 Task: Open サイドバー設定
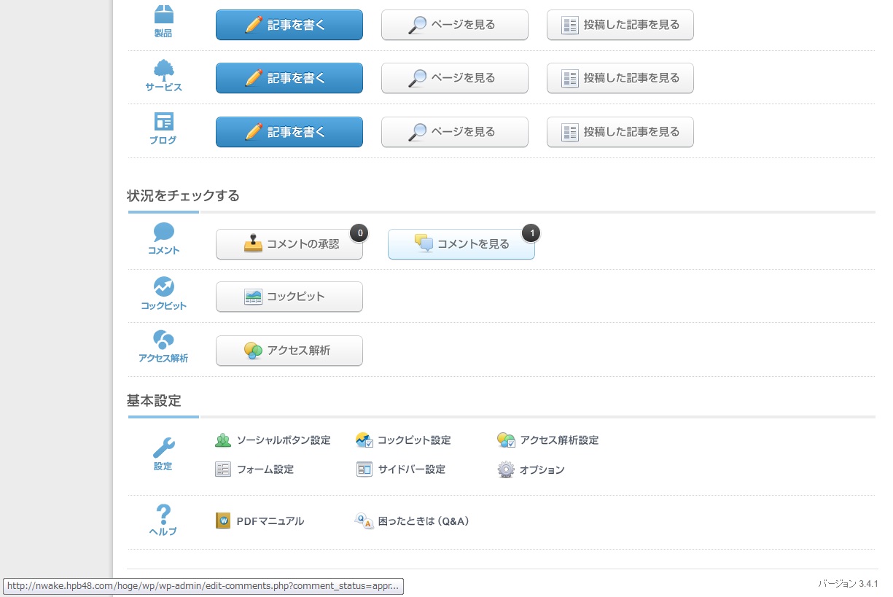tap(400, 469)
